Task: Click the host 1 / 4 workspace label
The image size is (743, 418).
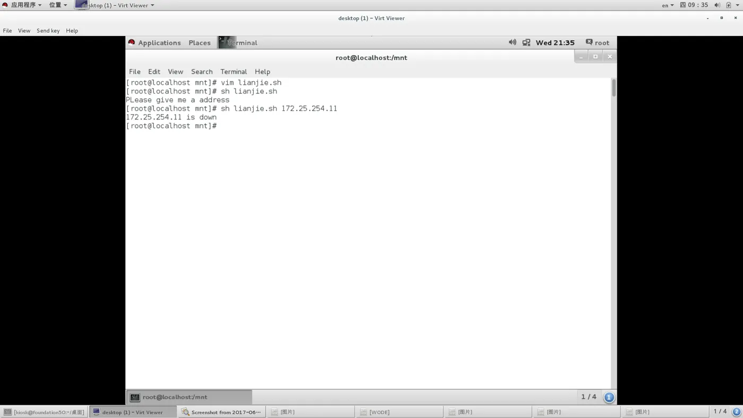Action: [x=720, y=412]
